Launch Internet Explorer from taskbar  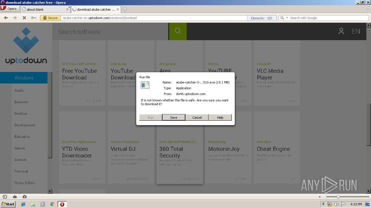point(23,204)
